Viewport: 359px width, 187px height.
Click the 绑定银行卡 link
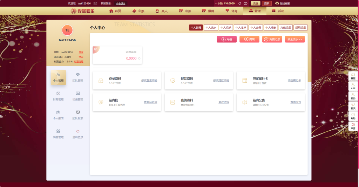(294, 81)
